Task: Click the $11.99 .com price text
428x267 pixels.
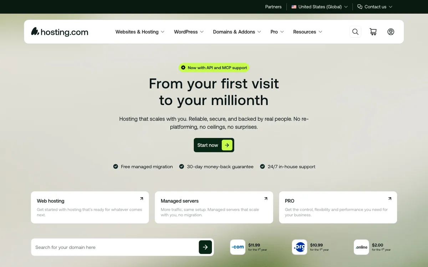Action: tap(254, 245)
